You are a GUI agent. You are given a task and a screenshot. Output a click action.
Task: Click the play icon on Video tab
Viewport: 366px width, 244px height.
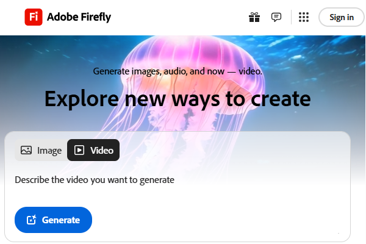click(79, 150)
